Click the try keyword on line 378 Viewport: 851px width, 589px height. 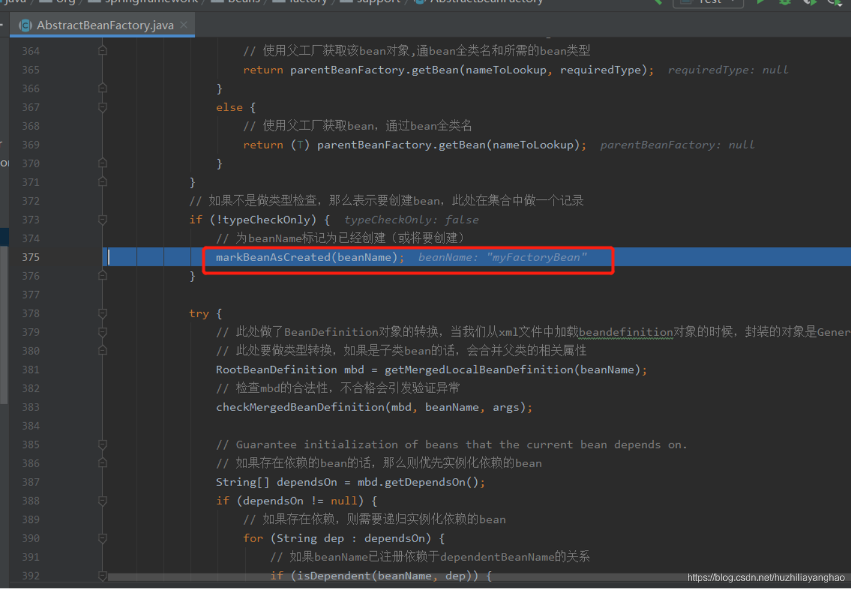[x=199, y=314]
